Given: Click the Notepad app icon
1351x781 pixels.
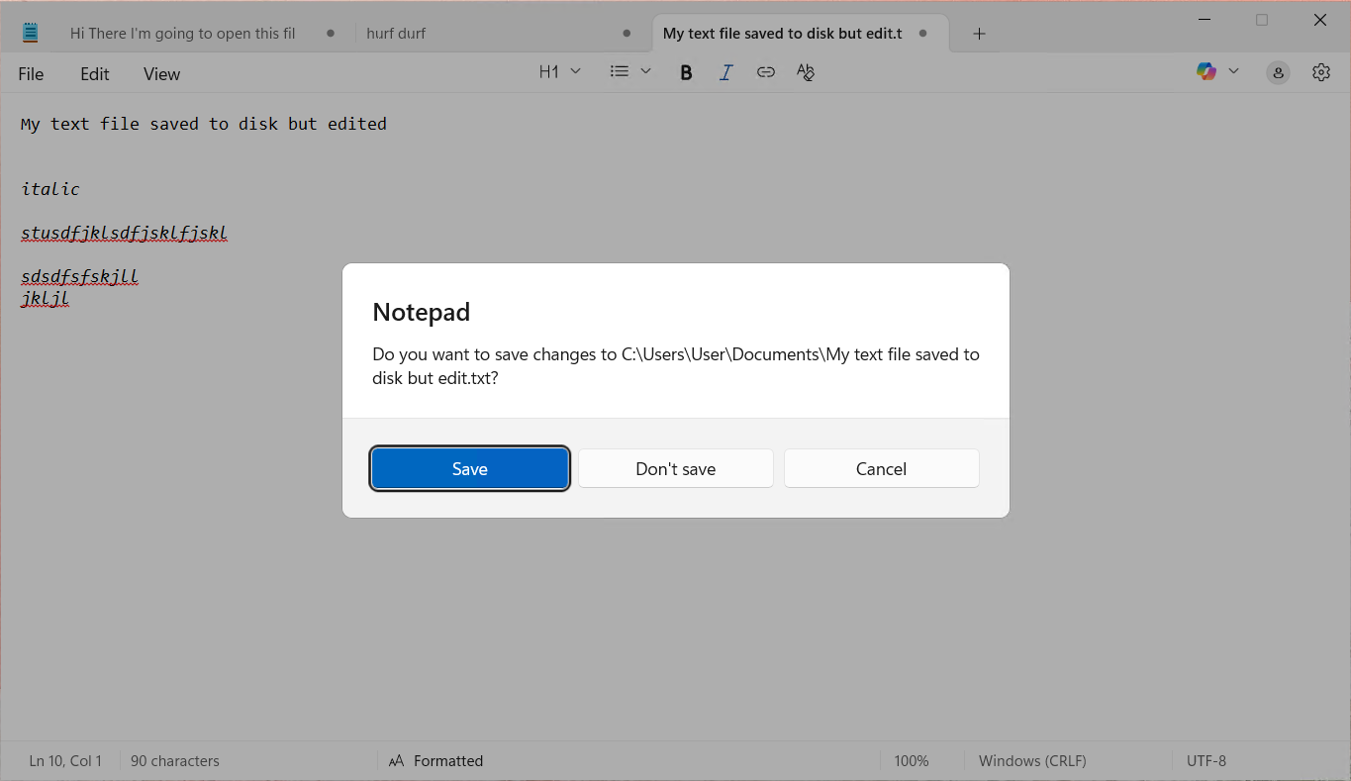Looking at the screenshot, I should 31,34.
